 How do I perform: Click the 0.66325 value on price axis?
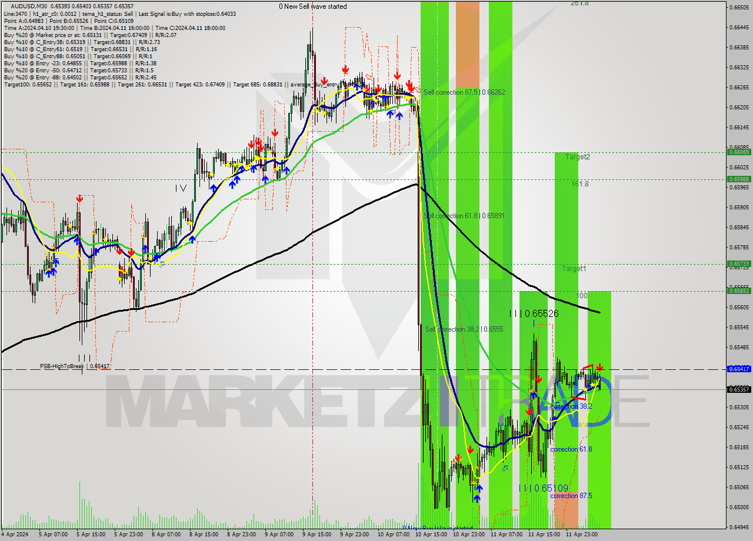click(739, 67)
